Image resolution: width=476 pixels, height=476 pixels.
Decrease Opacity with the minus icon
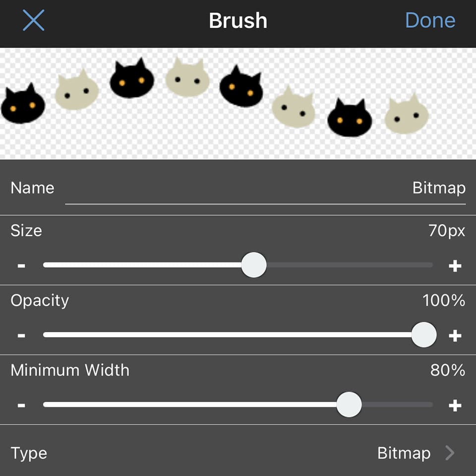tap(21, 336)
